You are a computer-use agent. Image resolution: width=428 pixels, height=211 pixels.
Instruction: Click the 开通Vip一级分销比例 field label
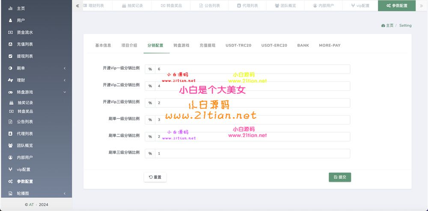tap(121, 68)
